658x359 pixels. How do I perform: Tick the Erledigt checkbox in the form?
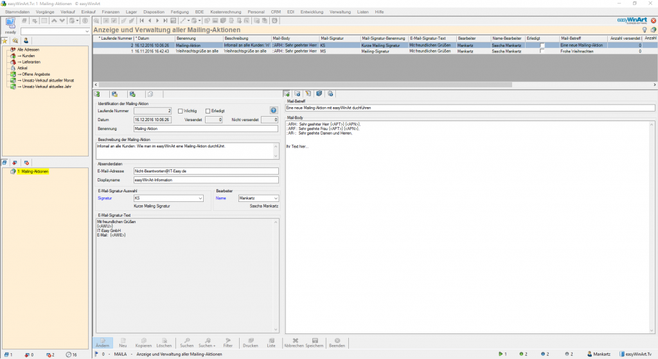tap(208, 110)
